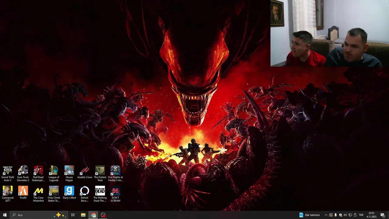This screenshot has height=219, width=389.
Task: Click The Outlast Trials desktop icon
Action: [100, 174]
